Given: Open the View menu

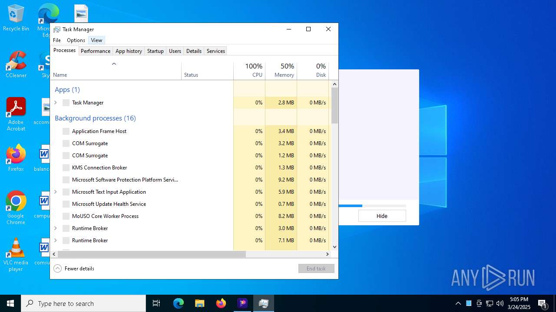Looking at the screenshot, I should [x=96, y=40].
